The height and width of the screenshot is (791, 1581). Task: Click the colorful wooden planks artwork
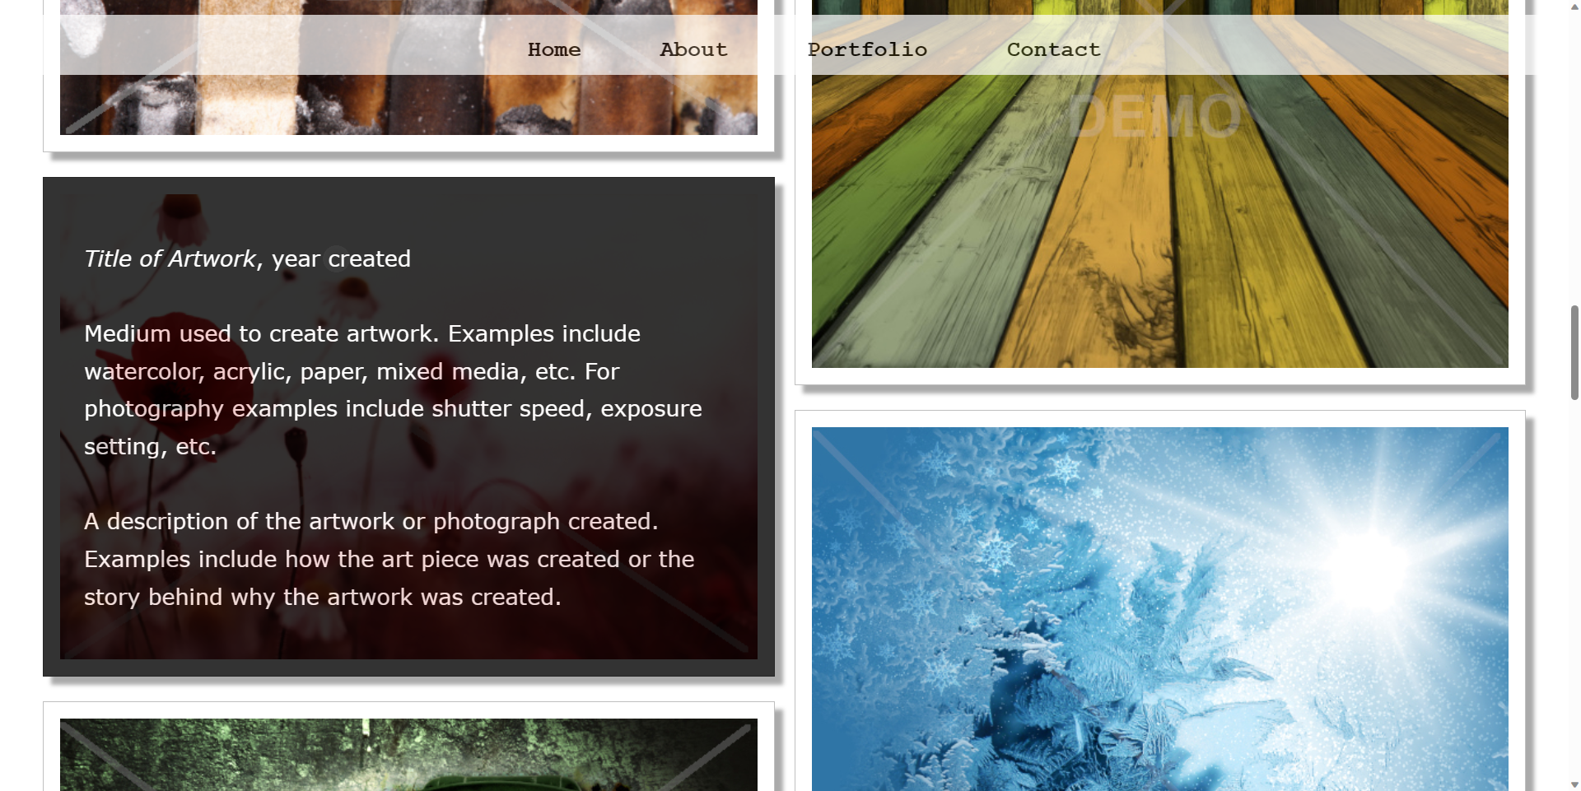pos(1159,222)
